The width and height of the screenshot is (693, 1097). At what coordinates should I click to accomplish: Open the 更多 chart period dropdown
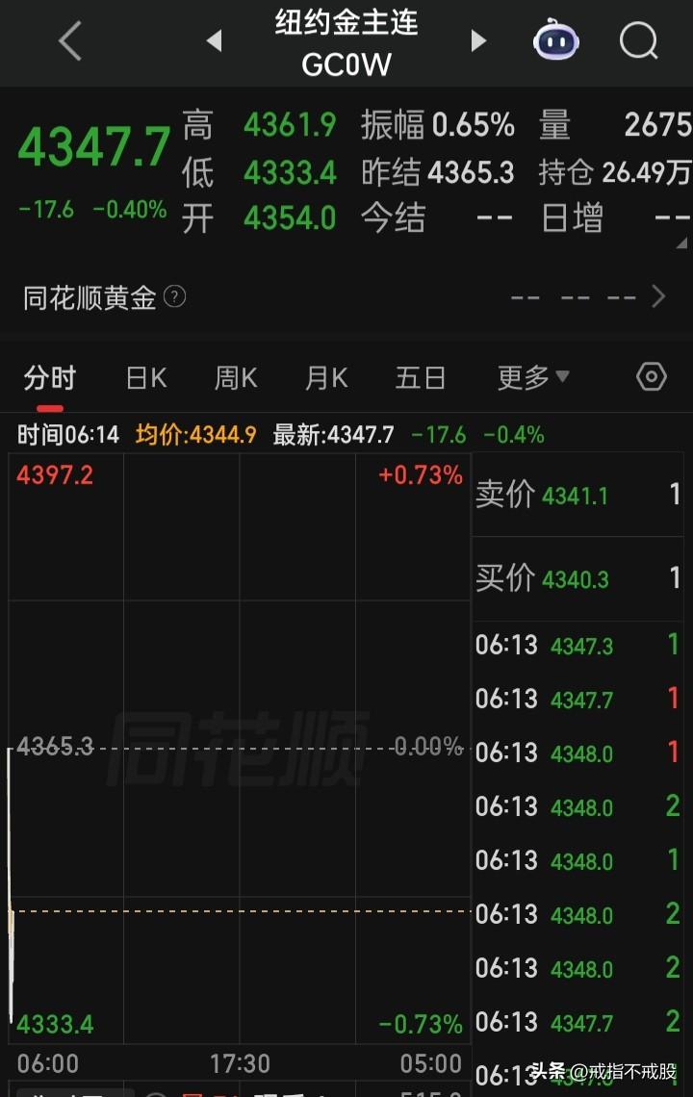(532, 378)
